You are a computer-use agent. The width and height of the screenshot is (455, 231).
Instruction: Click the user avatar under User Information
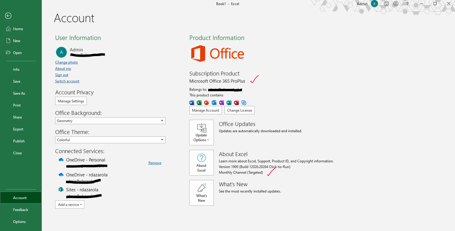[x=61, y=52]
